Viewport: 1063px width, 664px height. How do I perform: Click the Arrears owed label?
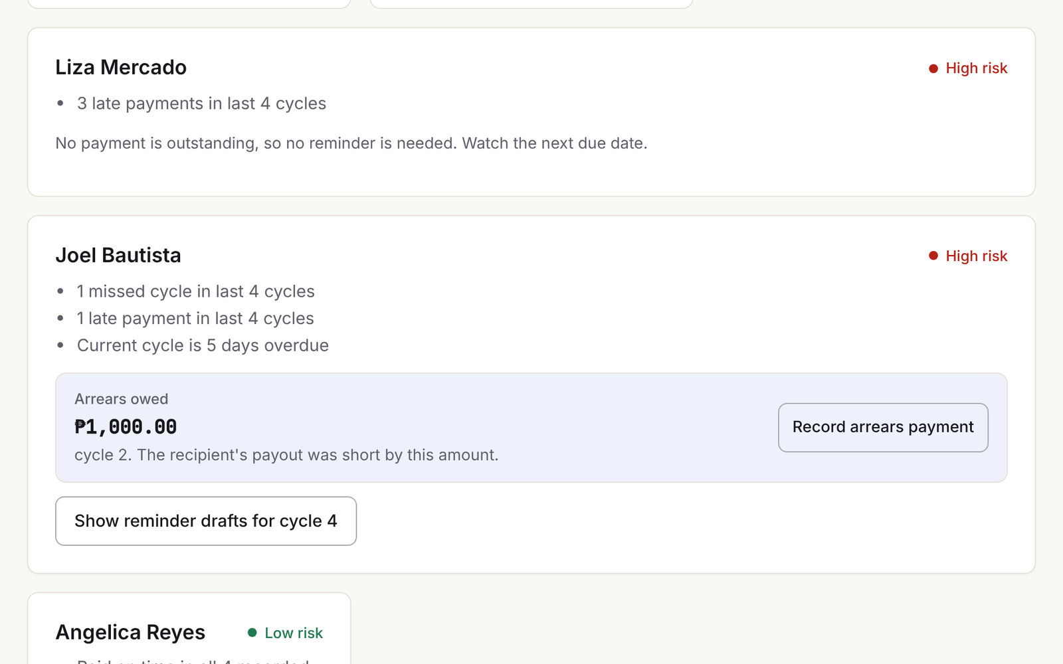122,399
